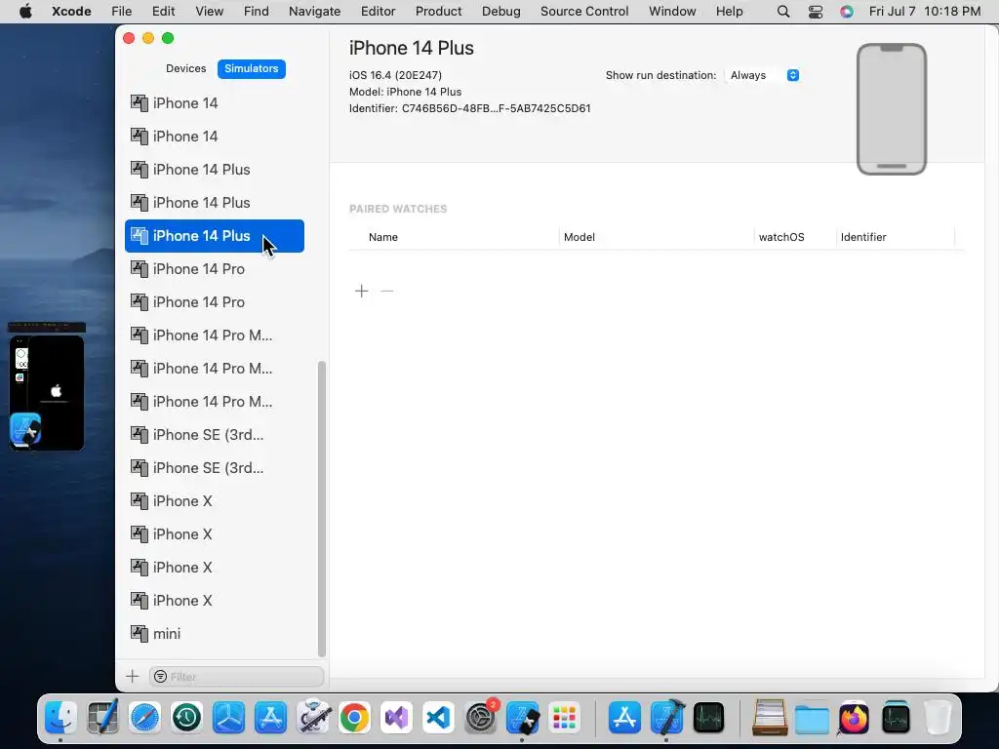Open the Editor menu
999x749 pixels.
click(x=378, y=12)
